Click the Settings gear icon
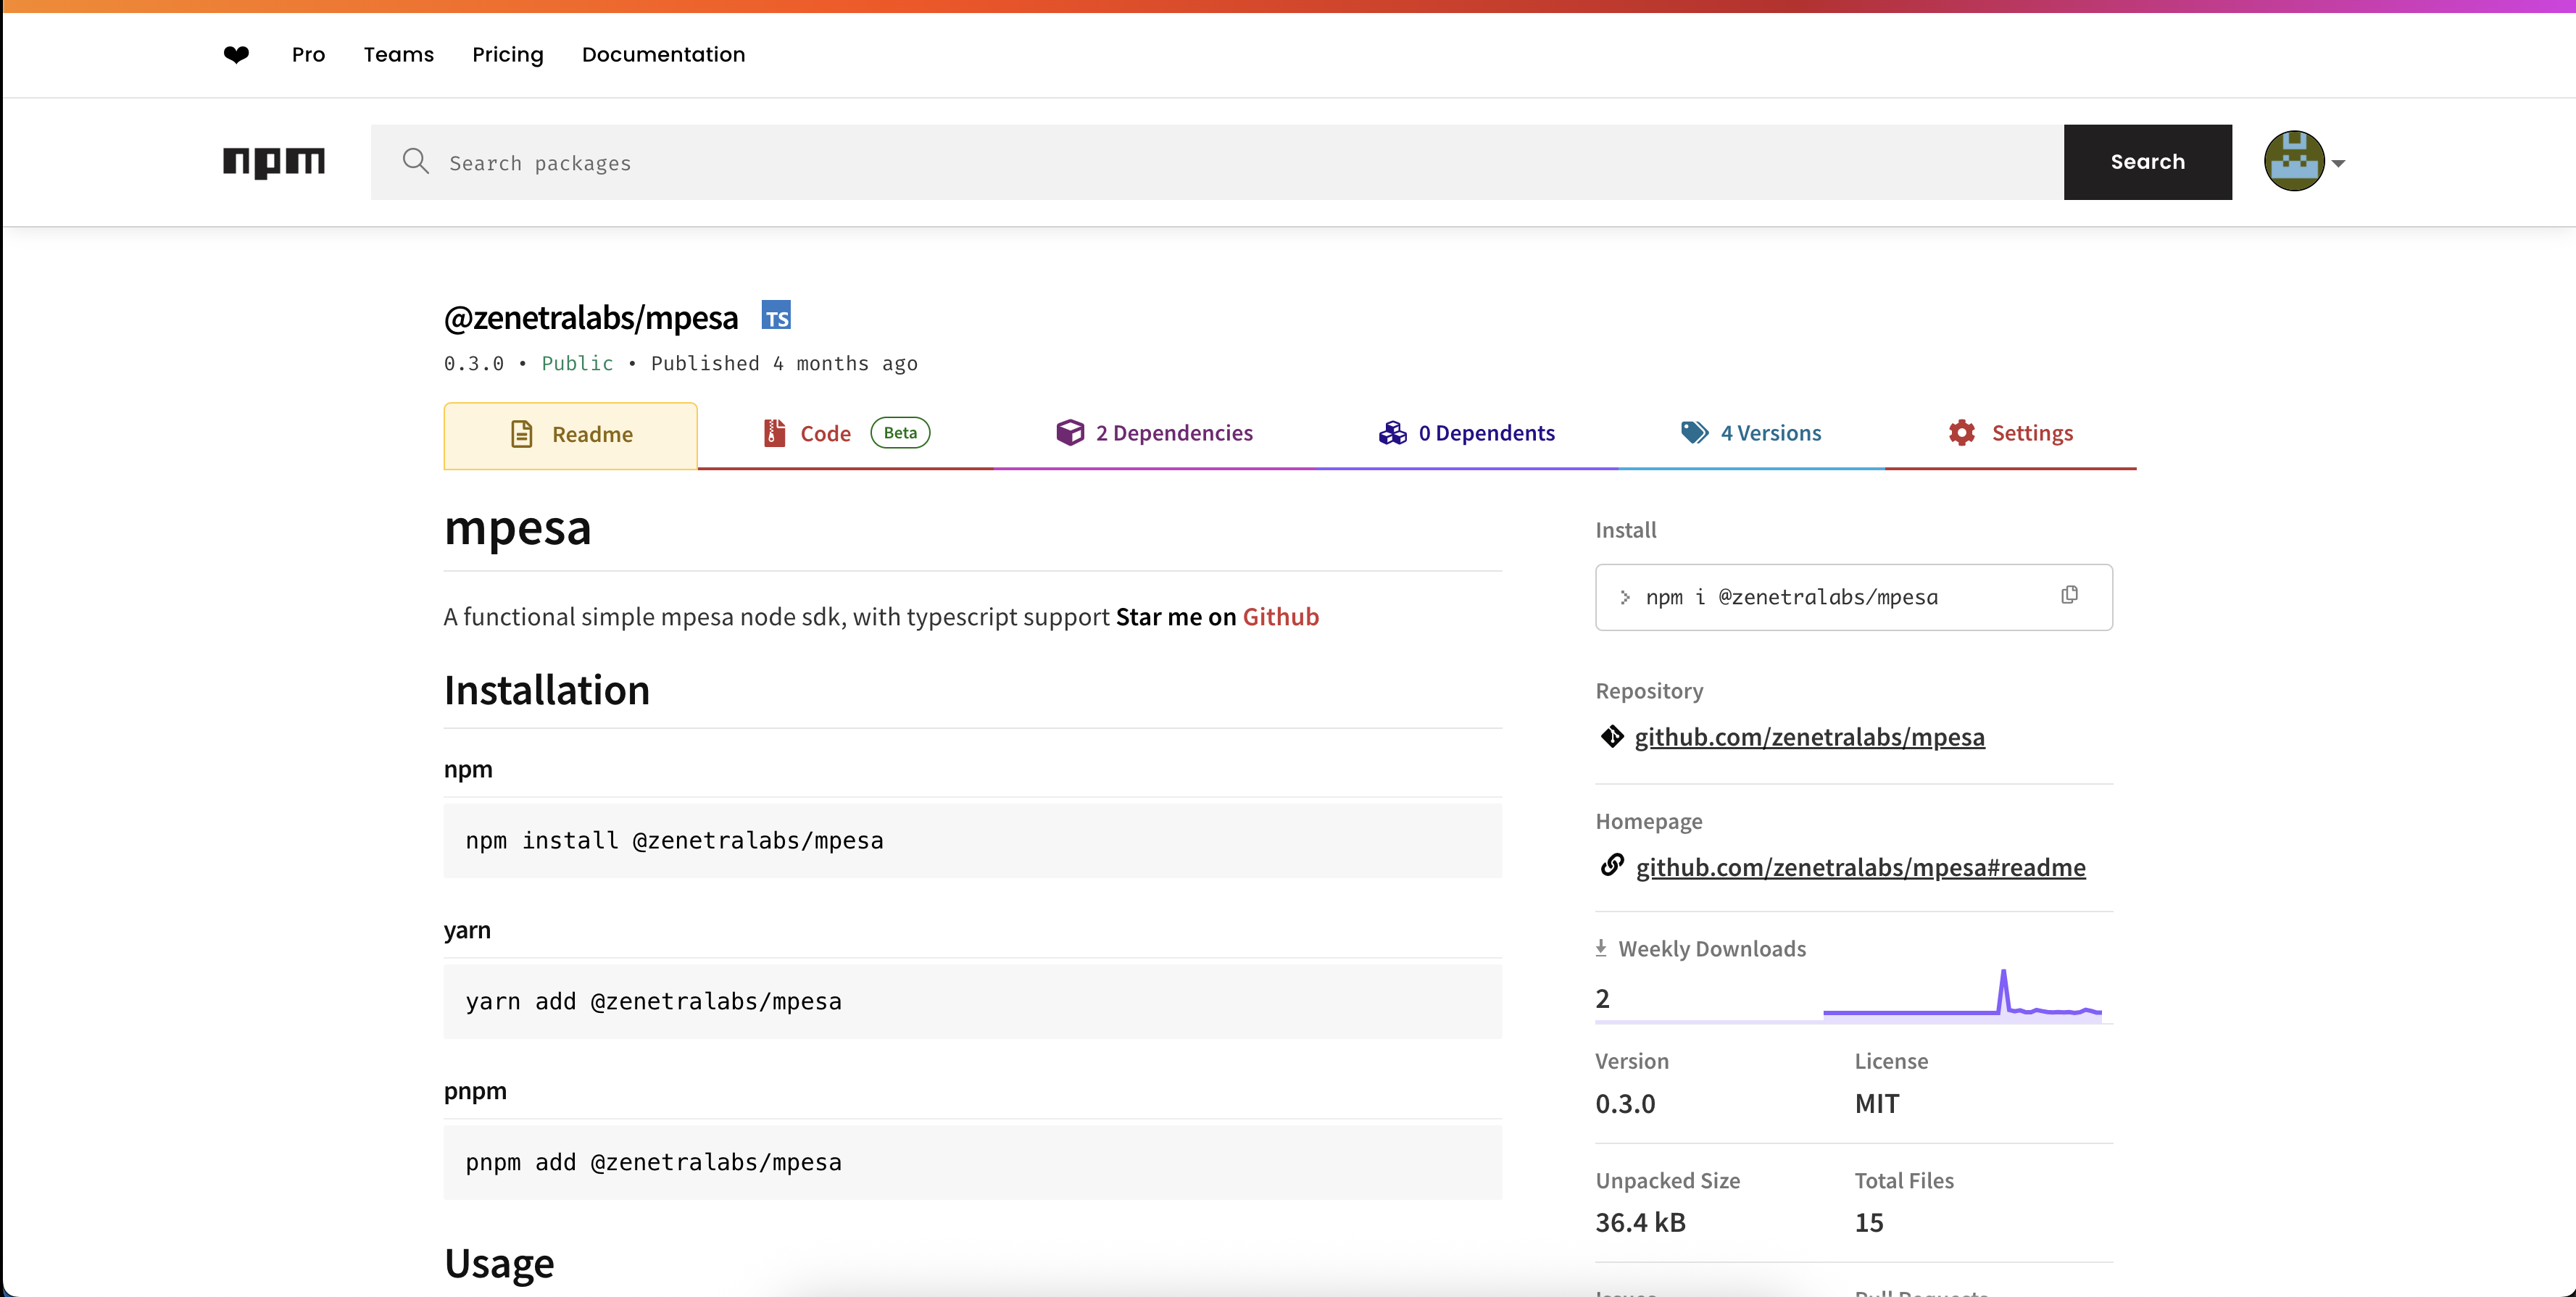Screen dimensions: 2576x1297 [1962, 433]
